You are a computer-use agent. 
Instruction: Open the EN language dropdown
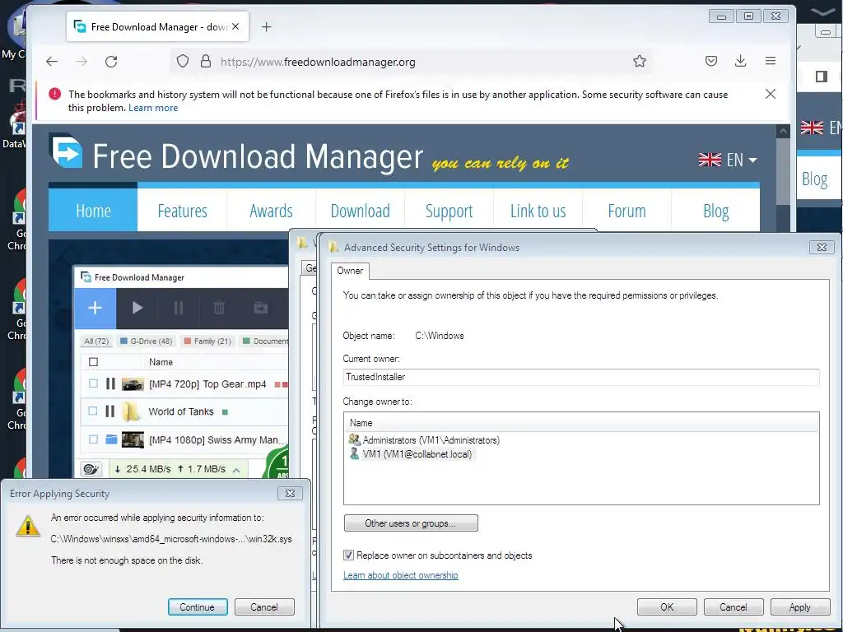pyautogui.click(x=728, y=160)
